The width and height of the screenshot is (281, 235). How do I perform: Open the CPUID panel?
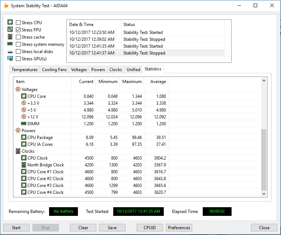pos(150,227)
